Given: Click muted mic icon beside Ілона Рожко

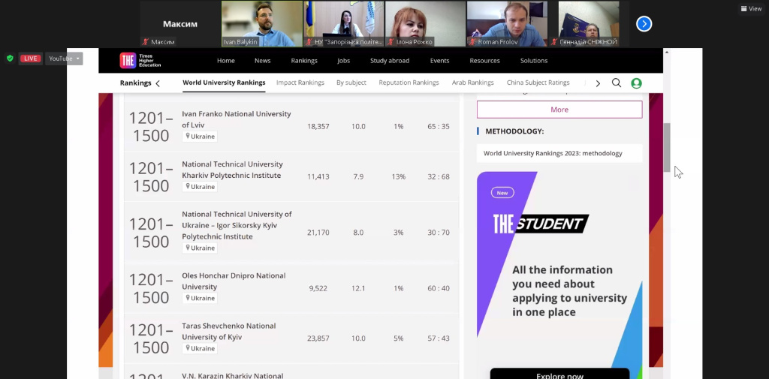Looking at the screenshot, I should (x=392, y=42).
